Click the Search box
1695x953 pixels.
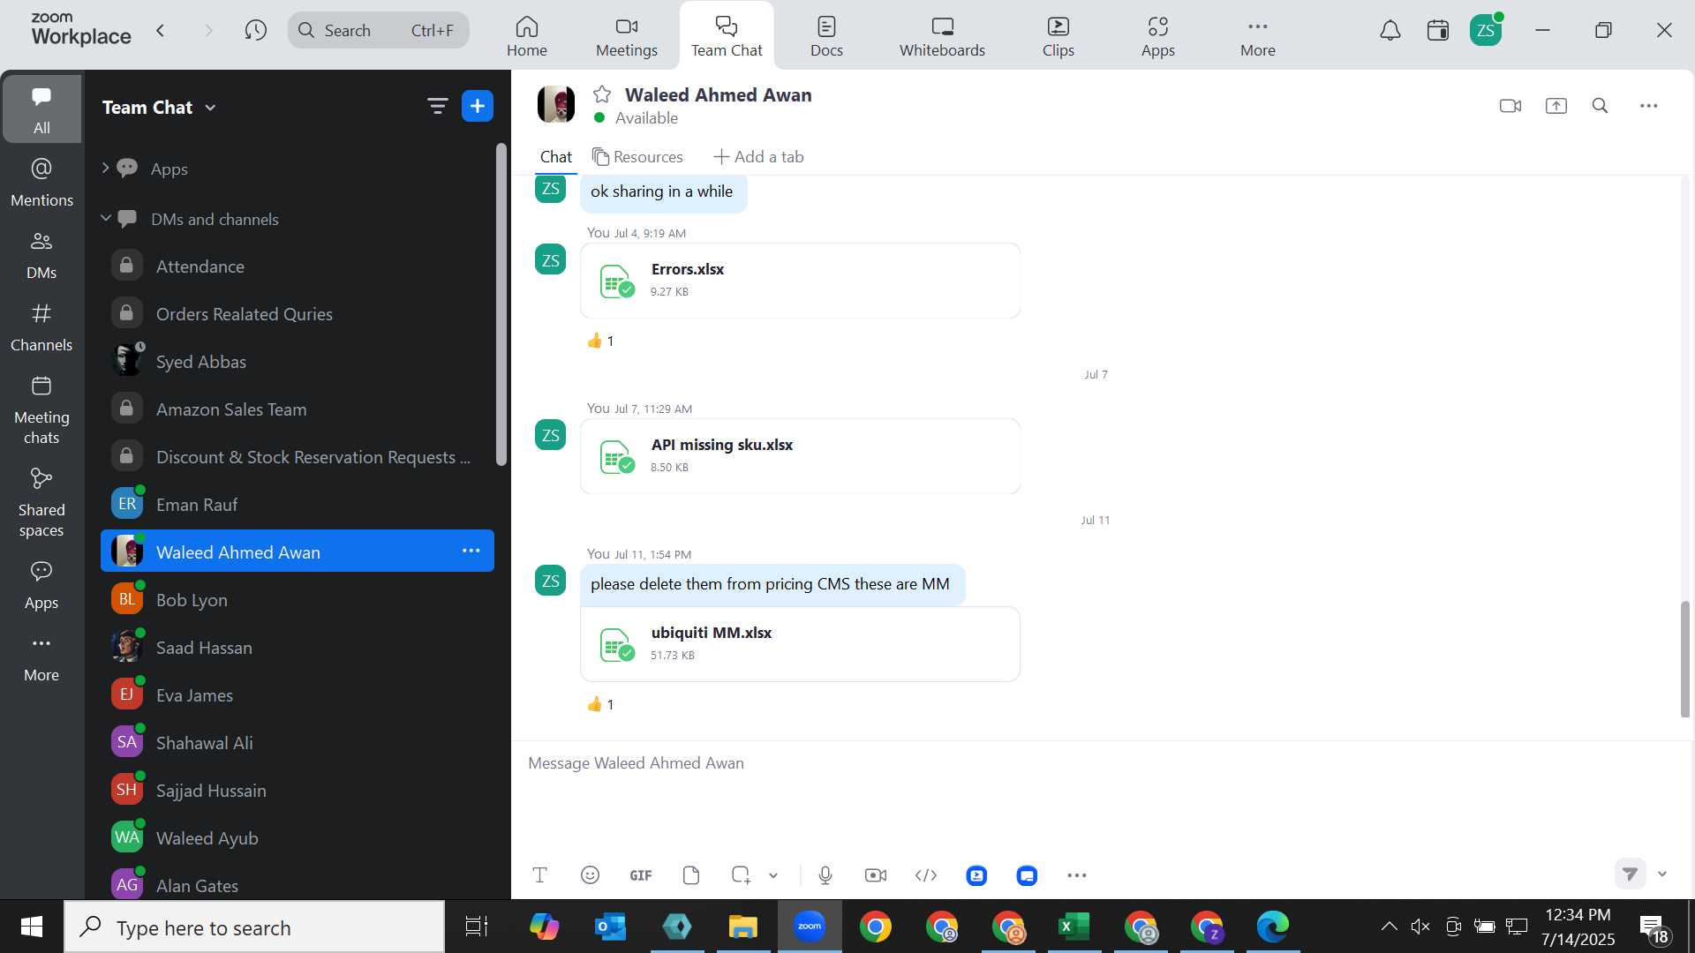click(x=379, y=31)
